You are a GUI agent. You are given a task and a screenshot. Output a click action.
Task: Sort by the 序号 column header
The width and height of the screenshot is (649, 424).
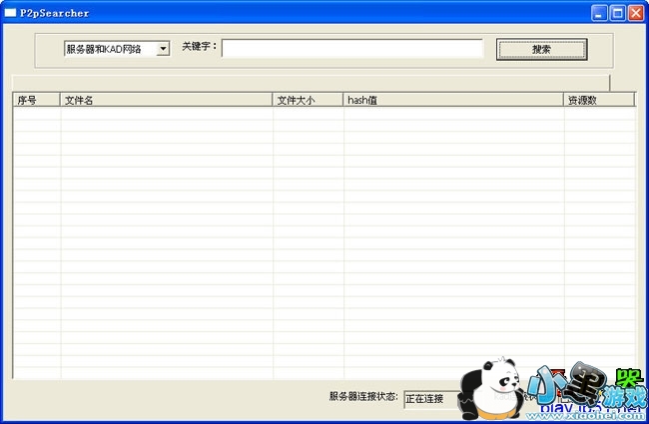(37, 100)
